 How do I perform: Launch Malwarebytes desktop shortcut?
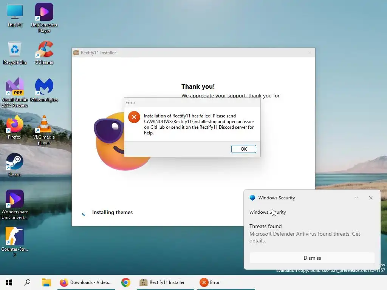point(44,90)
